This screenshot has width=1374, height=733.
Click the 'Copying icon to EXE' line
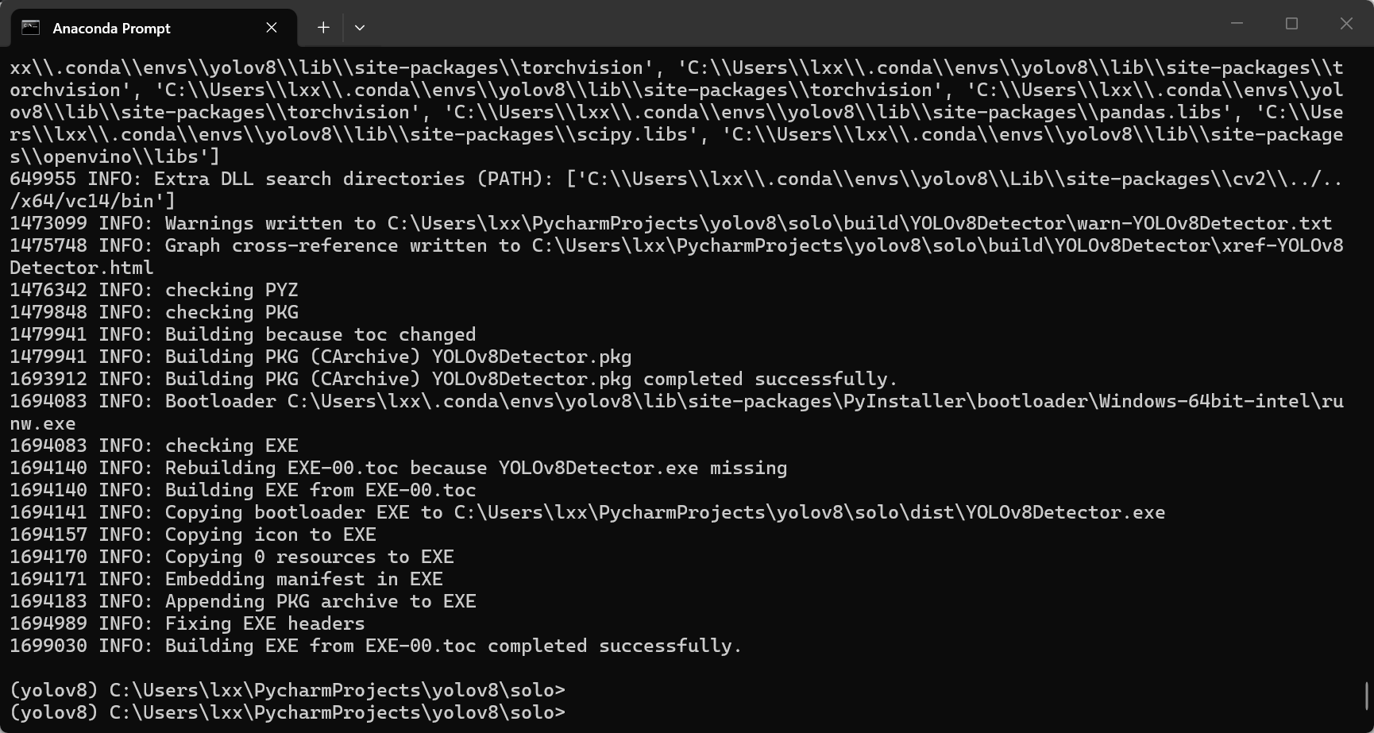pos(193,534)
